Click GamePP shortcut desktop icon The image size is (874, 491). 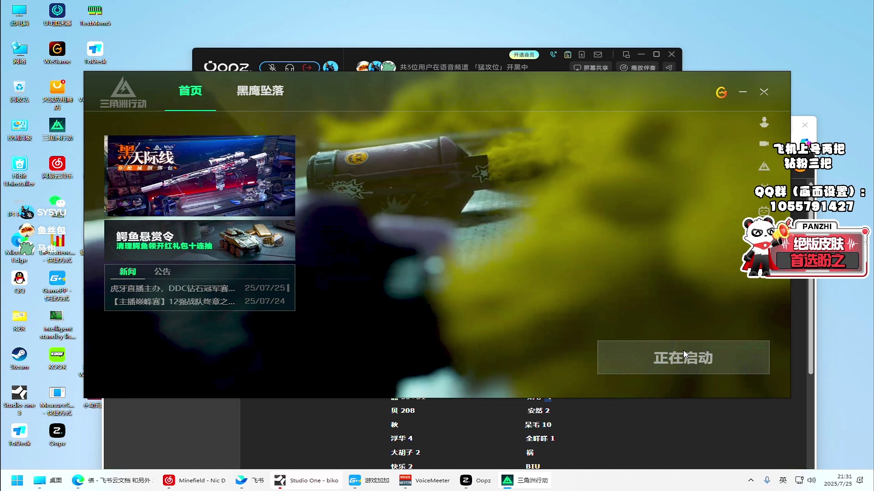tap(57, 285)
